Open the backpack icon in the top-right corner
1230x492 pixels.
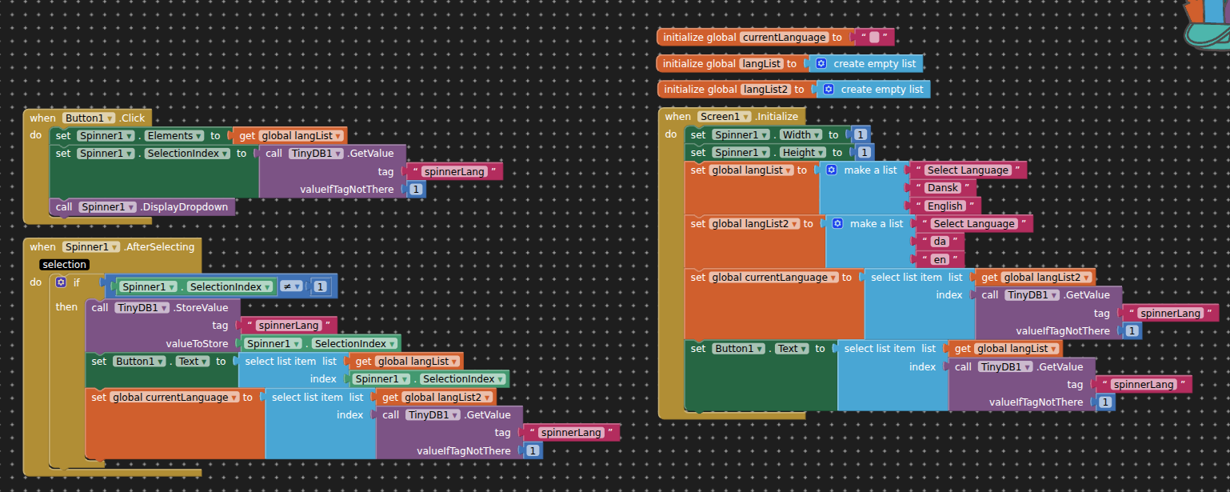[1206, 24]
